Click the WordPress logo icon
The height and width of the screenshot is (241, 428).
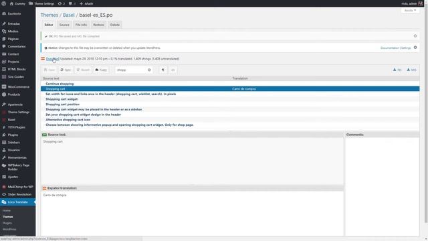pyautogui.click(x=3, y=3)
